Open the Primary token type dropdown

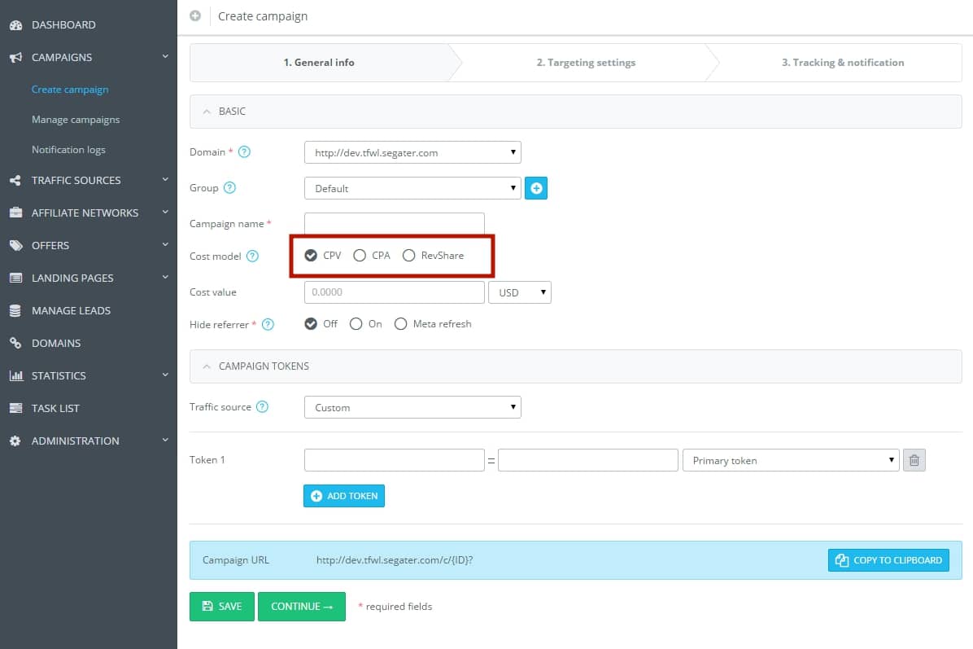click(x=791, y=460)
